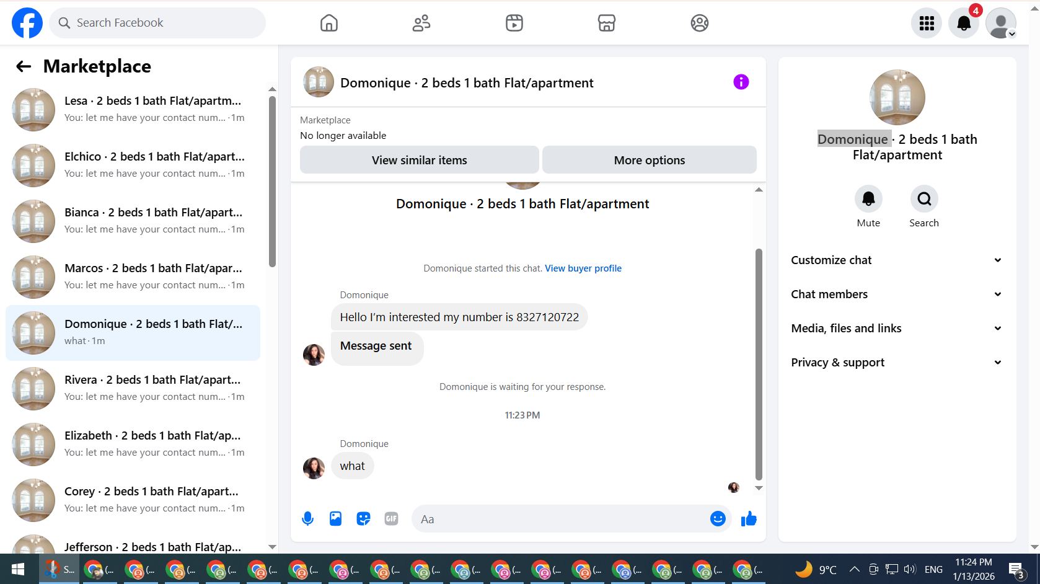This screenshot has height=584, width=1040.
Task: Open Elizabeth conversation in chat list
Action: click(133, 445)
